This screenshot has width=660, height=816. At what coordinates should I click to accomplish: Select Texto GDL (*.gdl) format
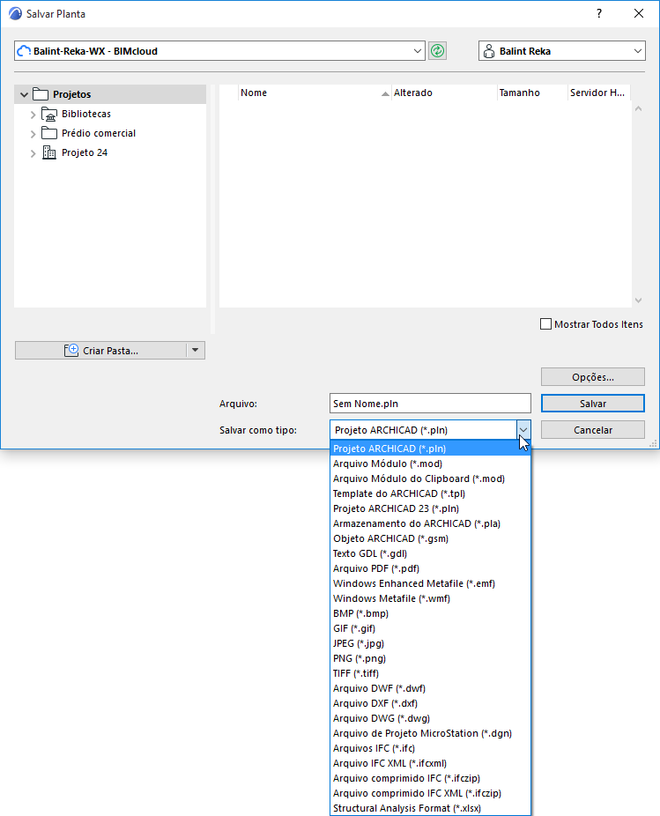point(431,553)
